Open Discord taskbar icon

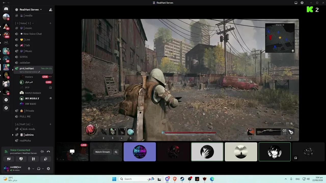pyautogui.click(x=167, y=179)
